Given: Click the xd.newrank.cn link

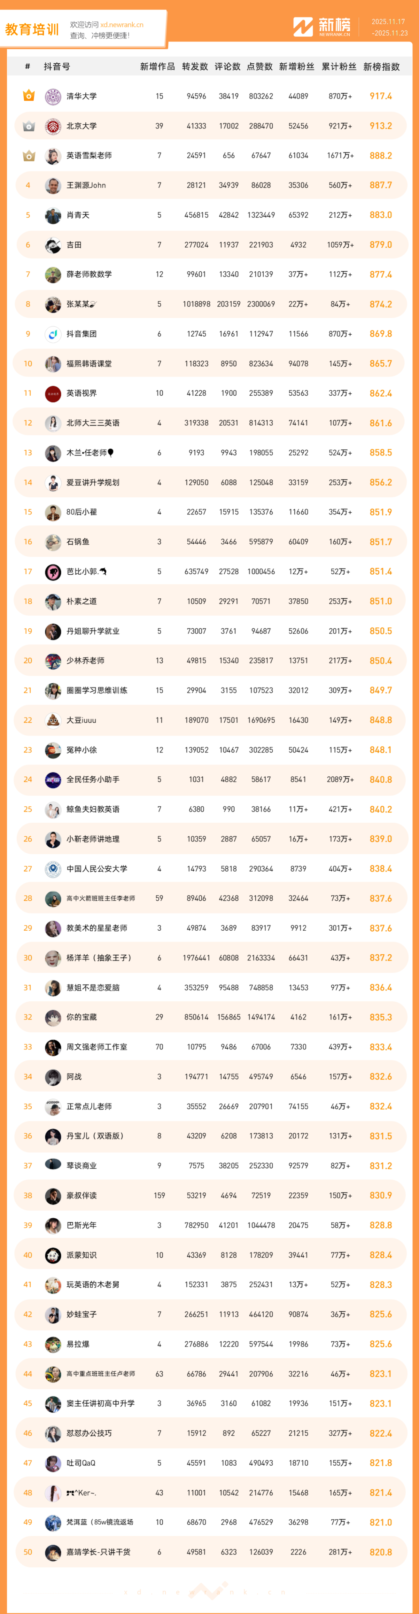Looking at the screenshot, I should pos(121,25).
